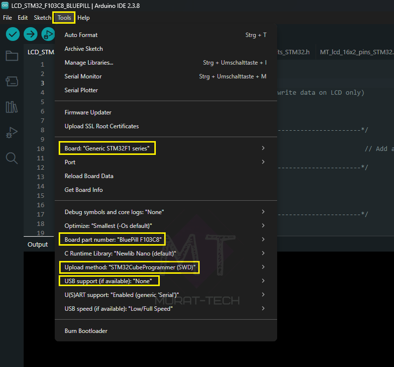This screenshot has height=367, width=394.
Task: Start debugging with the debug play icon
Action: point(48,34)
